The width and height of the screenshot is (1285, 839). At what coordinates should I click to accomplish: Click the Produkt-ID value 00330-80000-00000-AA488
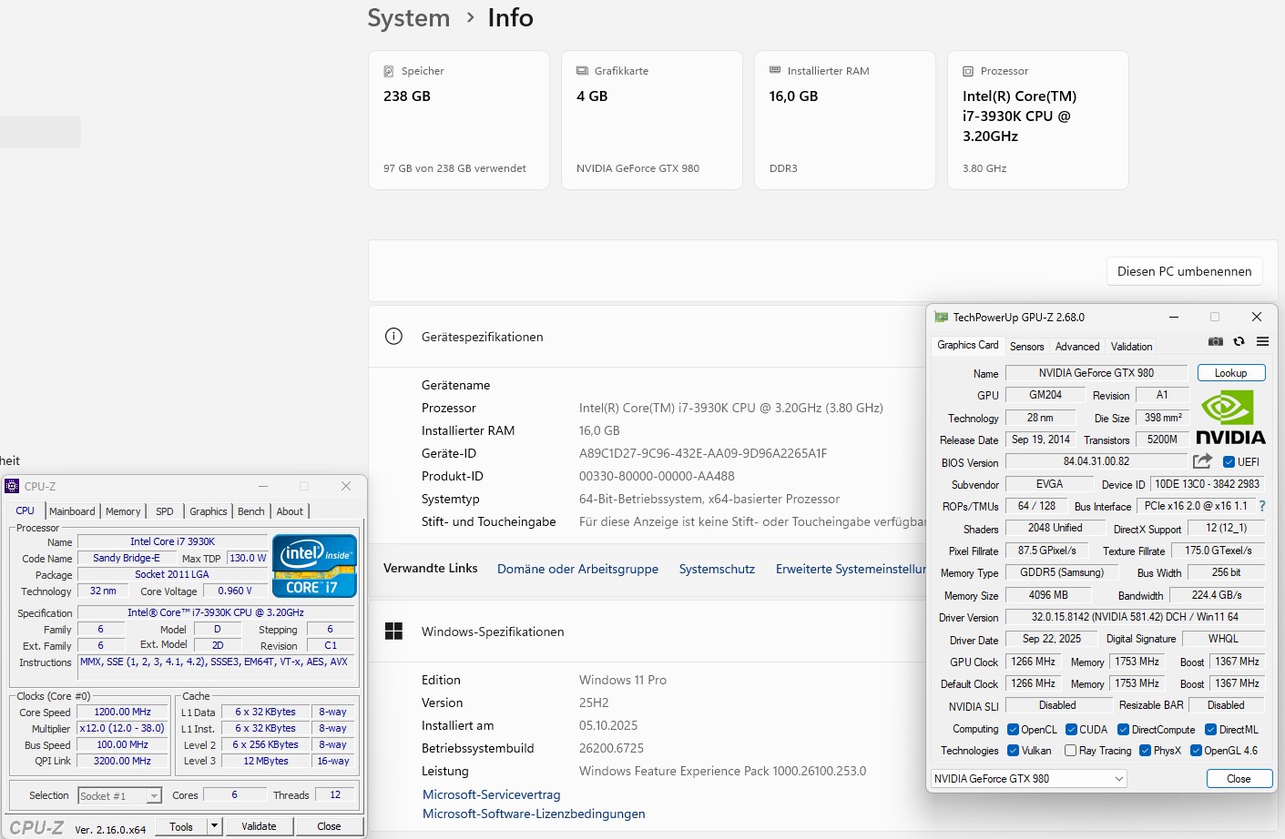coord(657,476)
